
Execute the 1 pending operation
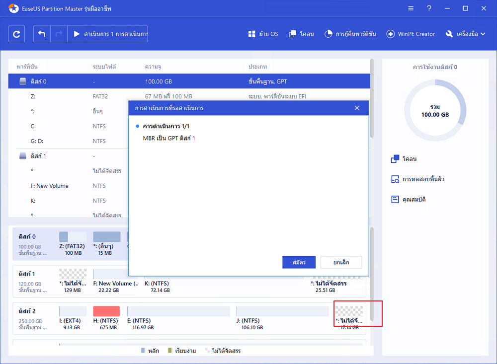tap(108, 34)
